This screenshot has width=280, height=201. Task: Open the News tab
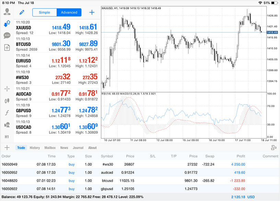click(x=64, y=148)
